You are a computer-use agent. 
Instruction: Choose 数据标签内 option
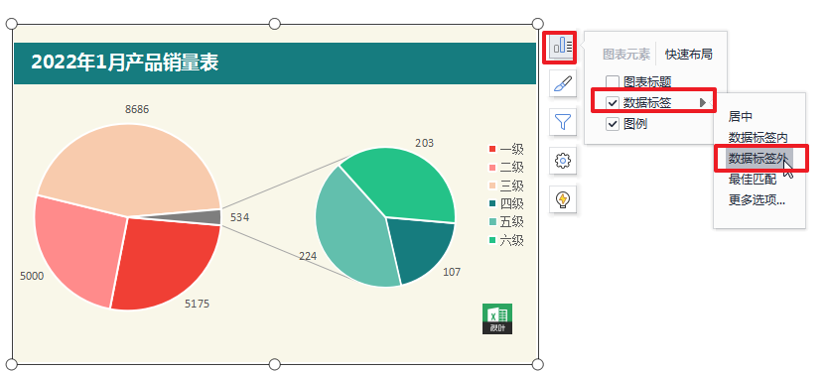coord(759,137)
